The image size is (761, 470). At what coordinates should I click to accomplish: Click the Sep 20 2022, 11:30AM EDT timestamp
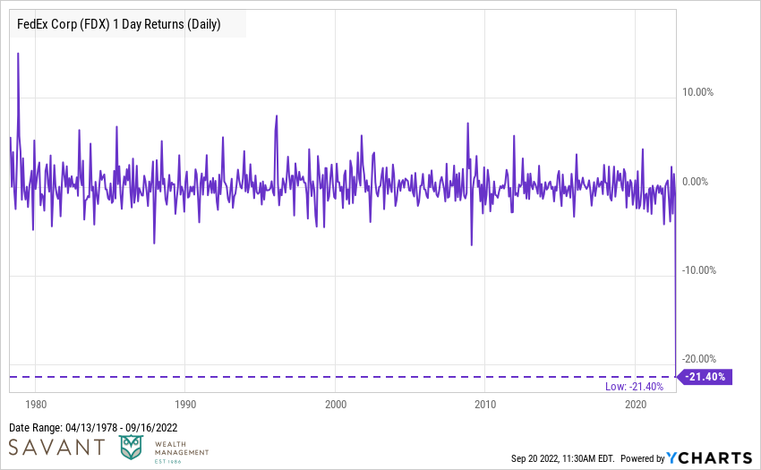562,458
